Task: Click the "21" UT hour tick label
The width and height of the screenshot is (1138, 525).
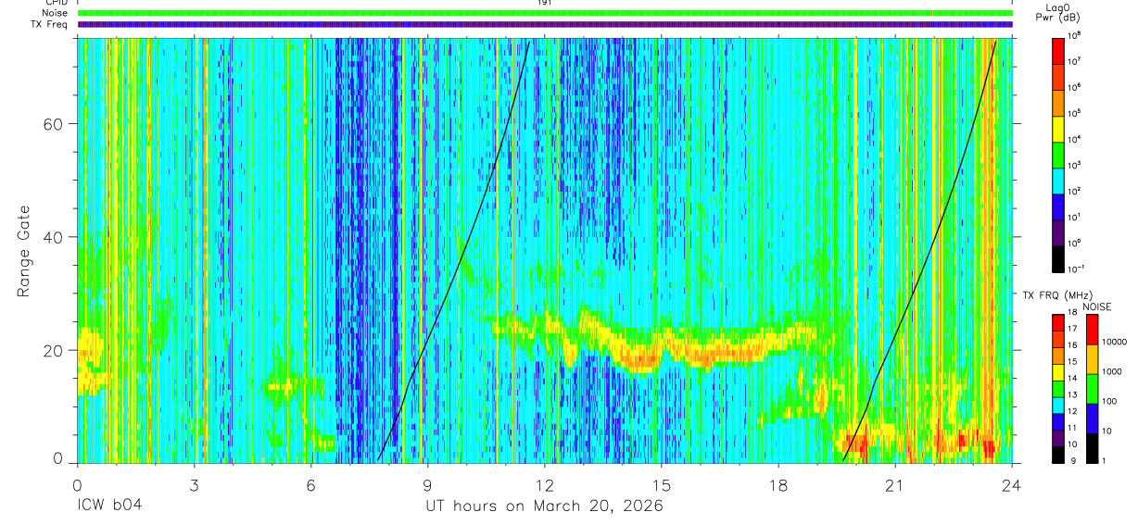Action: click(x=895, y=484)
